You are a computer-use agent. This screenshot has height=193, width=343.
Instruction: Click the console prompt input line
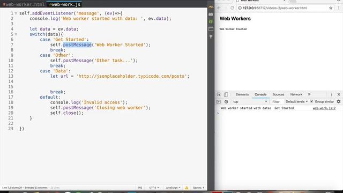pos(279,113)
